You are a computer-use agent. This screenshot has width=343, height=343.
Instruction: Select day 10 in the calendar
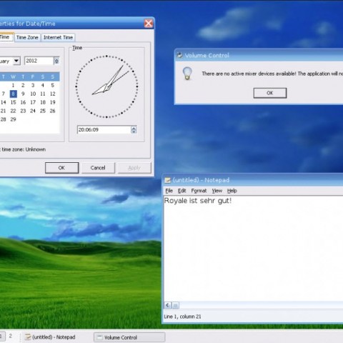[x=33, y=94]
